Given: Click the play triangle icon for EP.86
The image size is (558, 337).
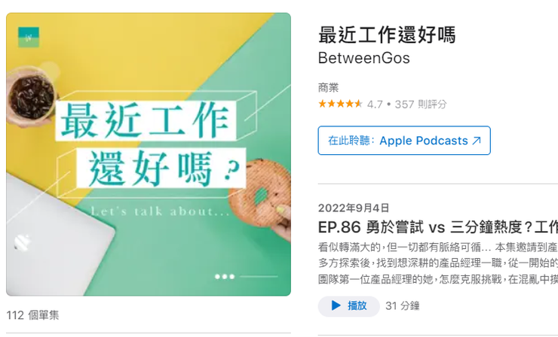Looking at the screenshot, I should (336, 305).
